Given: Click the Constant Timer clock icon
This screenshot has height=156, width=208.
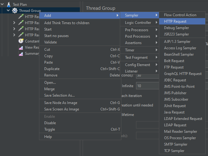Looking at the screenshot, I should pos(21,41).
